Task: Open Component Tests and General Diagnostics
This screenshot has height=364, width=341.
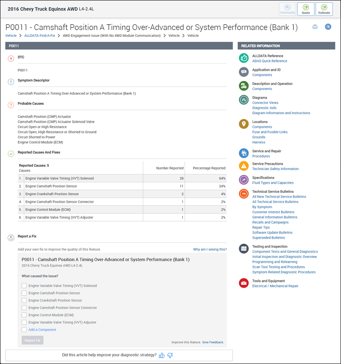Action: 285,251
